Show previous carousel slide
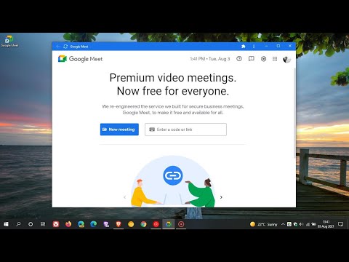The width and height of the screenshot is (349, 262). (125, 197)
